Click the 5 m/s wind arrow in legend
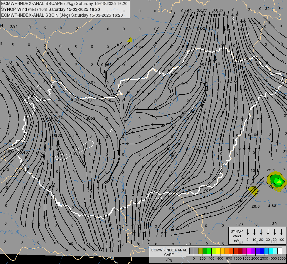 click(x=248, y=232)
